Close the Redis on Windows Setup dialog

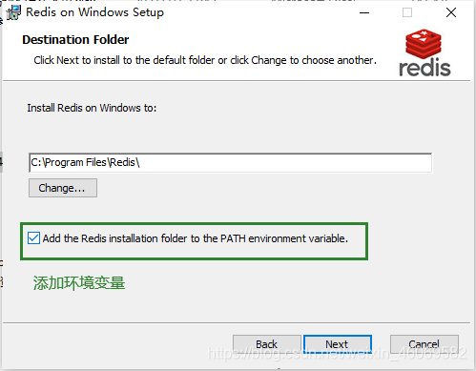[x=451, y=12]
